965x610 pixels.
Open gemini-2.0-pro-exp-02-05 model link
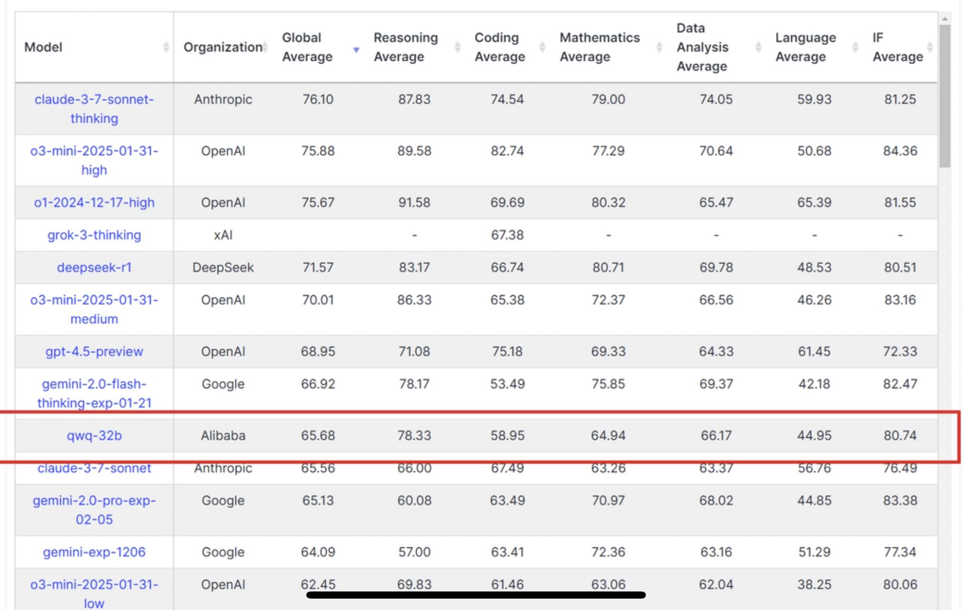coord(94,510)
